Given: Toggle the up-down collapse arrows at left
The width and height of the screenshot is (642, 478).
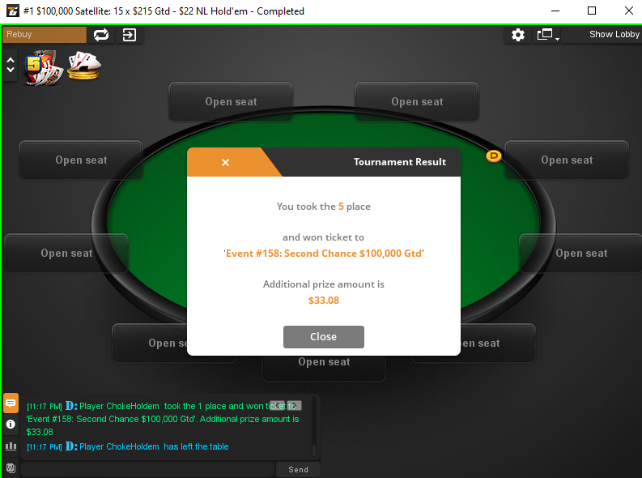Looking at the screenshot, I should click(x=11, y=65).
